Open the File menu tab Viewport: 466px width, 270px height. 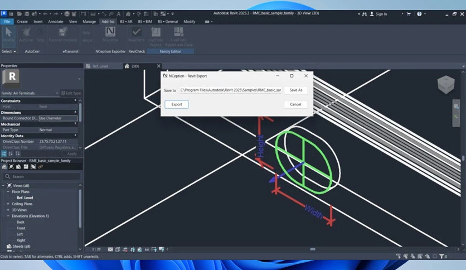click(7, 21)
